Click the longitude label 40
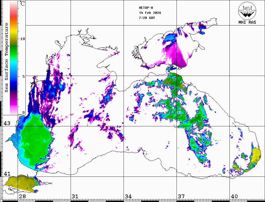Image resolution: width=265 pixels, height=202 pixels. click(x=234, y=196)
